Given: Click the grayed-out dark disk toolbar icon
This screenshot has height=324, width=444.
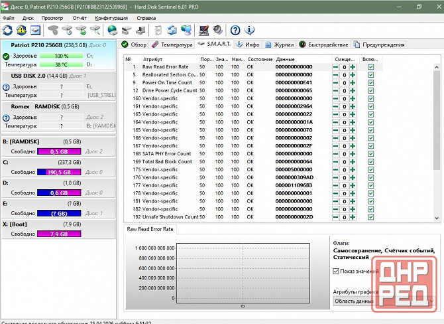Looking at the screenshot, I should tap(53, 30).
